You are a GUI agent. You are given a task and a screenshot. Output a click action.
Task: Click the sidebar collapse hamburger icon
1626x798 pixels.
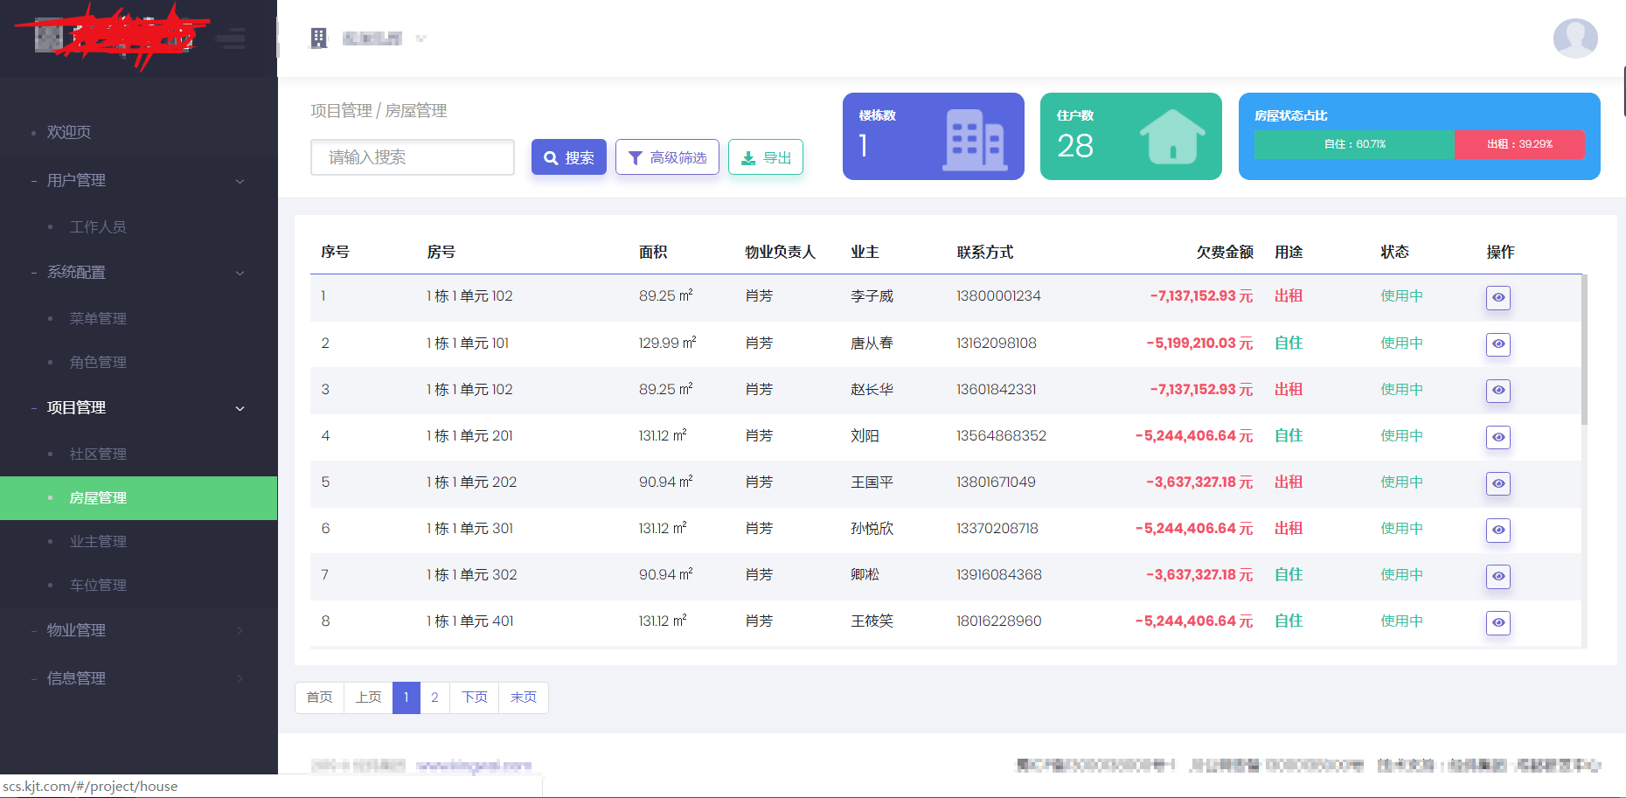click(x=232, y=38)
